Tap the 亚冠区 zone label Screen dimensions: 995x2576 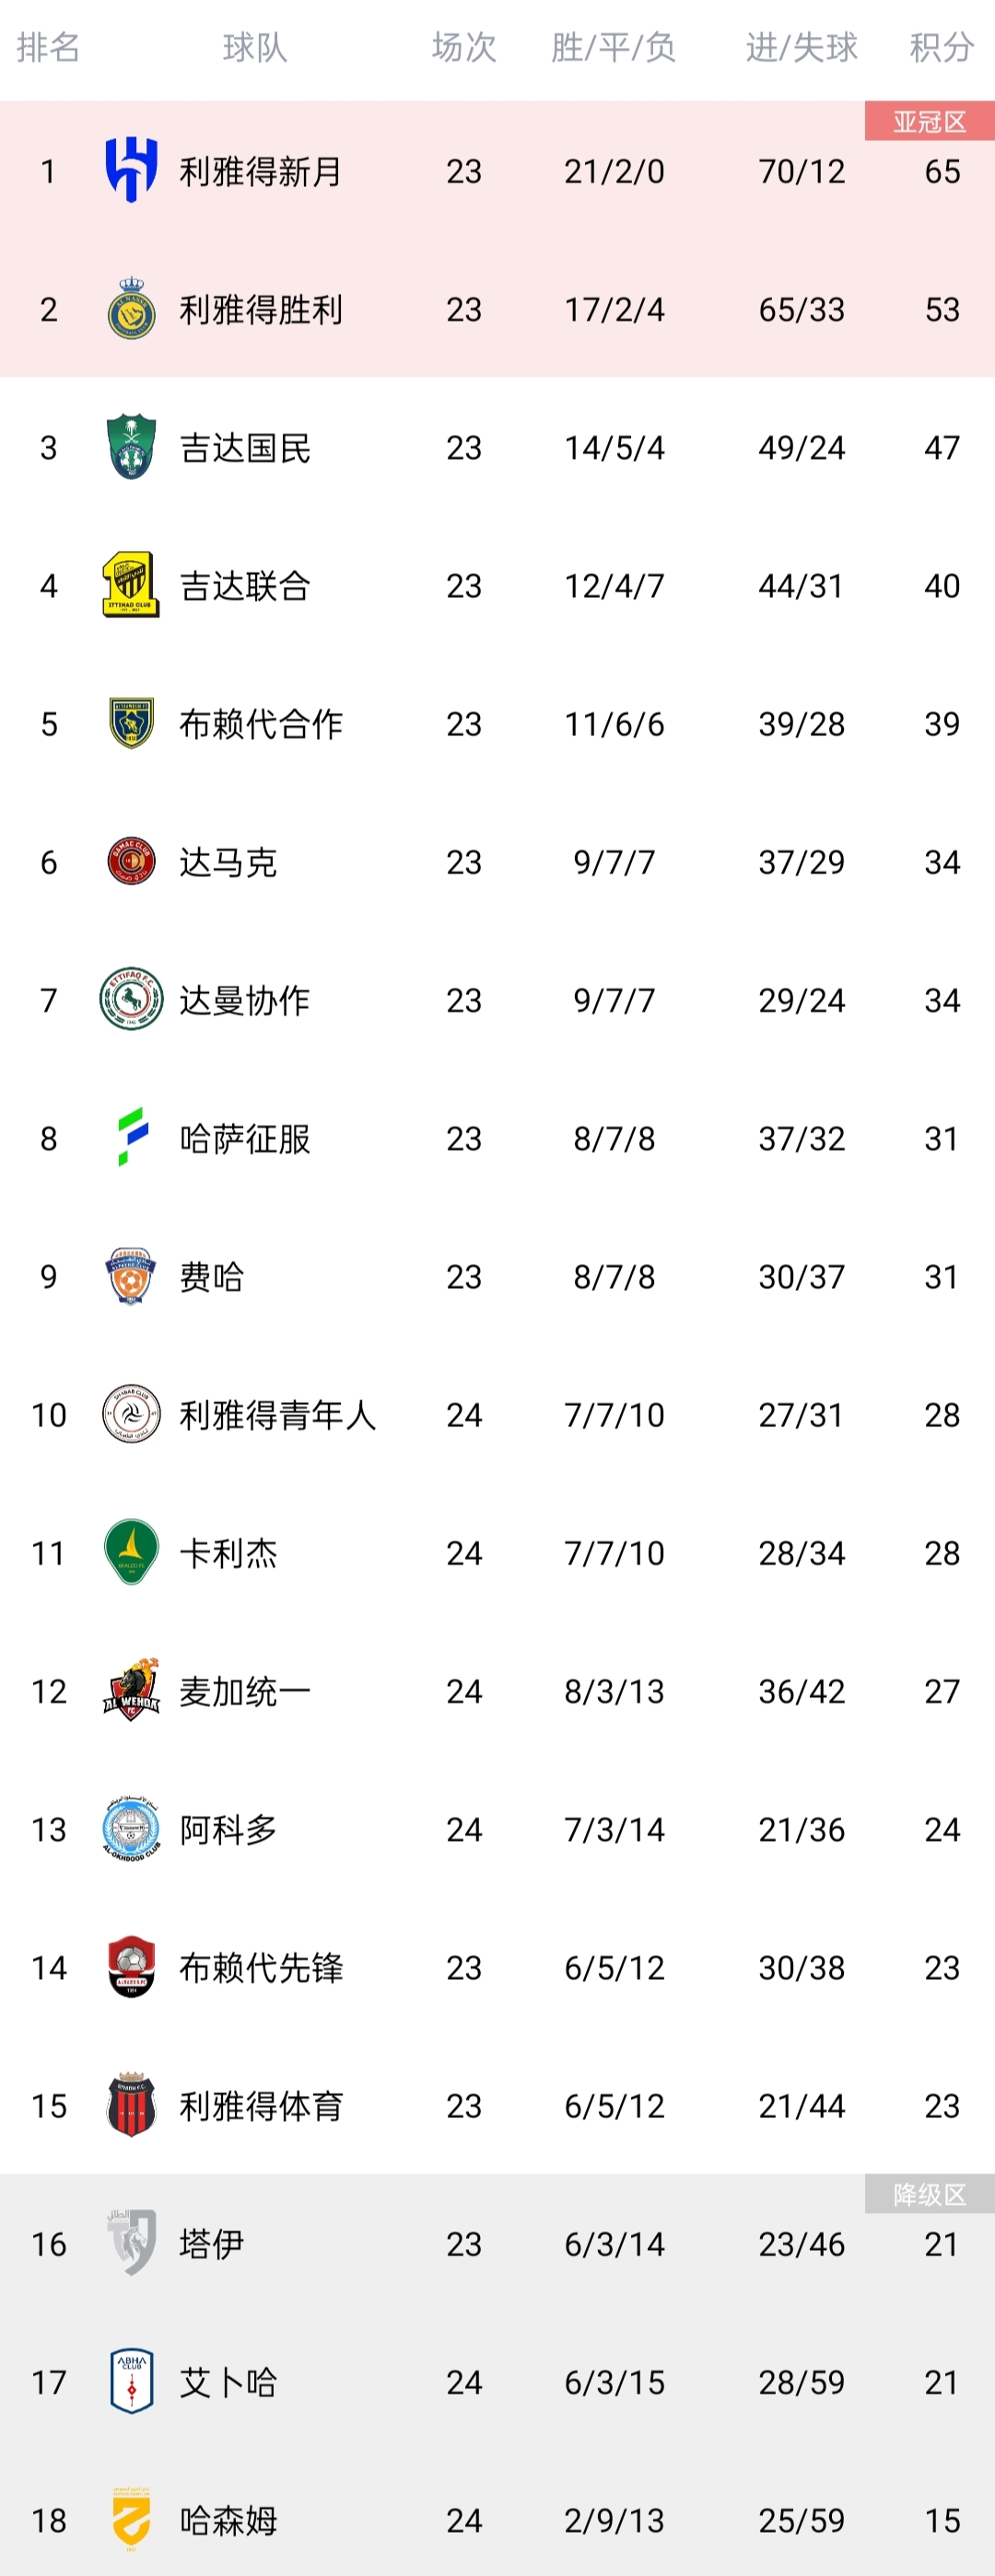point(930,121)
